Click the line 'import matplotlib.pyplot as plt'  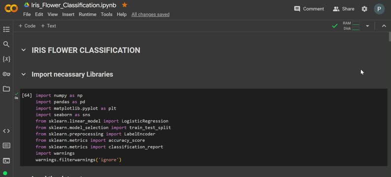(x=76, y=108)
